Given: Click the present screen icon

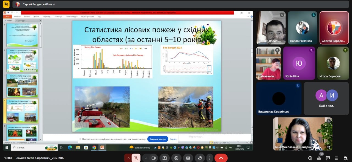Looking at the screenshot, I should (165, 158).
